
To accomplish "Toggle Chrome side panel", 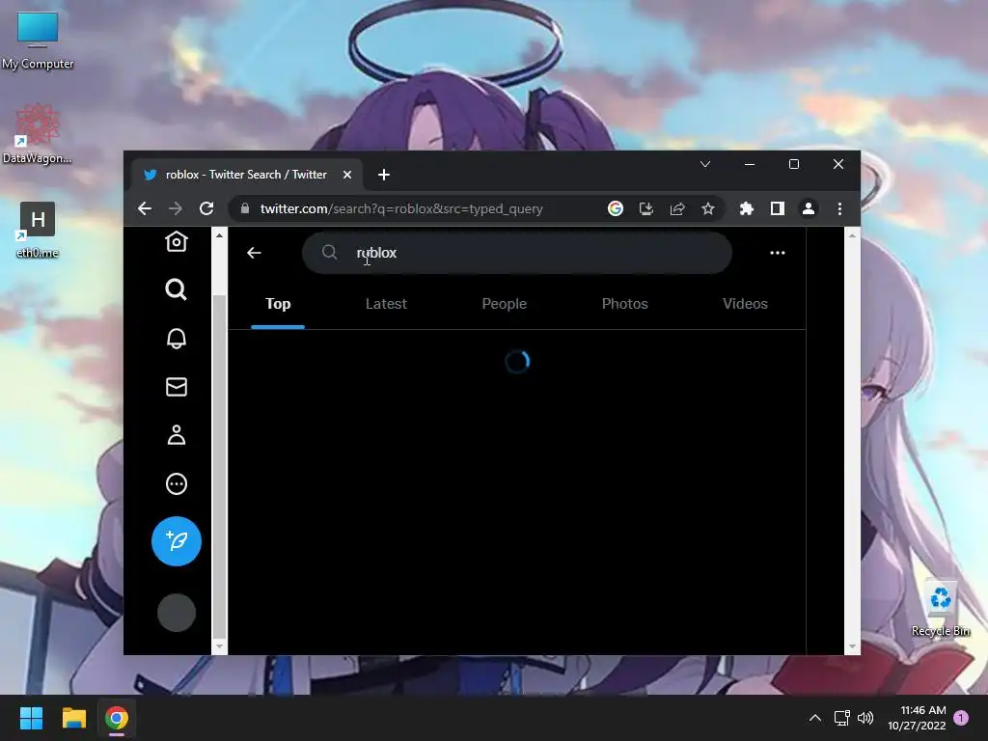I will click(x=778, y=208).
